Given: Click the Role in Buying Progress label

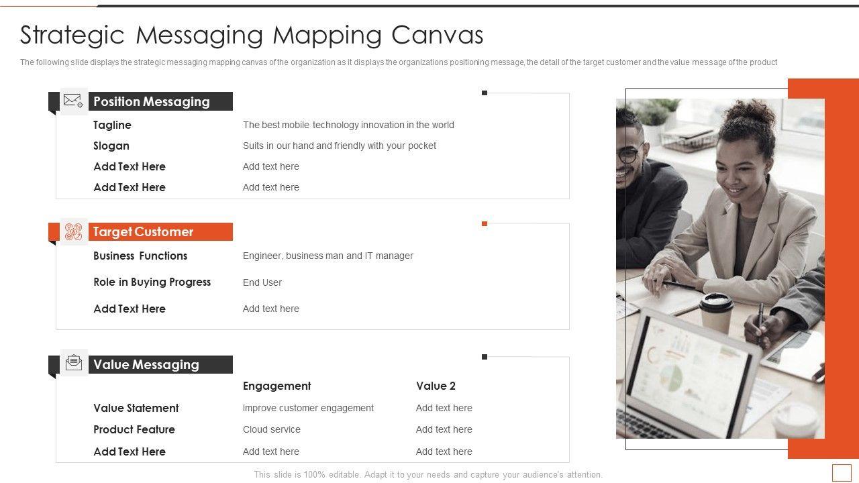Looking at the screenshot, I should pos(152,282).
